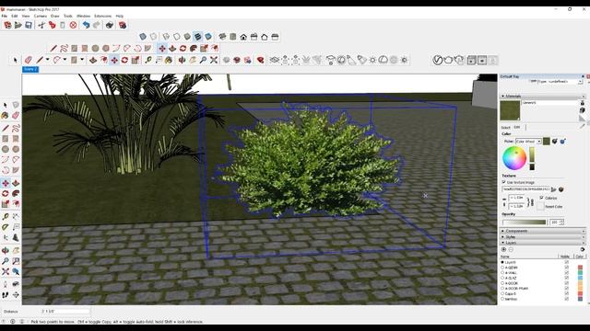Click the New model icon

pos(7,25)
